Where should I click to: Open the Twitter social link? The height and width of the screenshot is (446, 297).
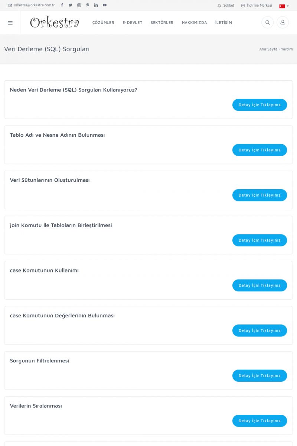click(x=71, y=5)
